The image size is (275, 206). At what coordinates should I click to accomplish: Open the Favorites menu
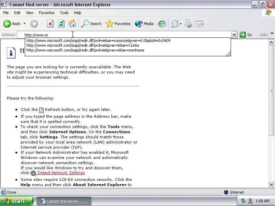pyautogui.click(x=47, y=13)
